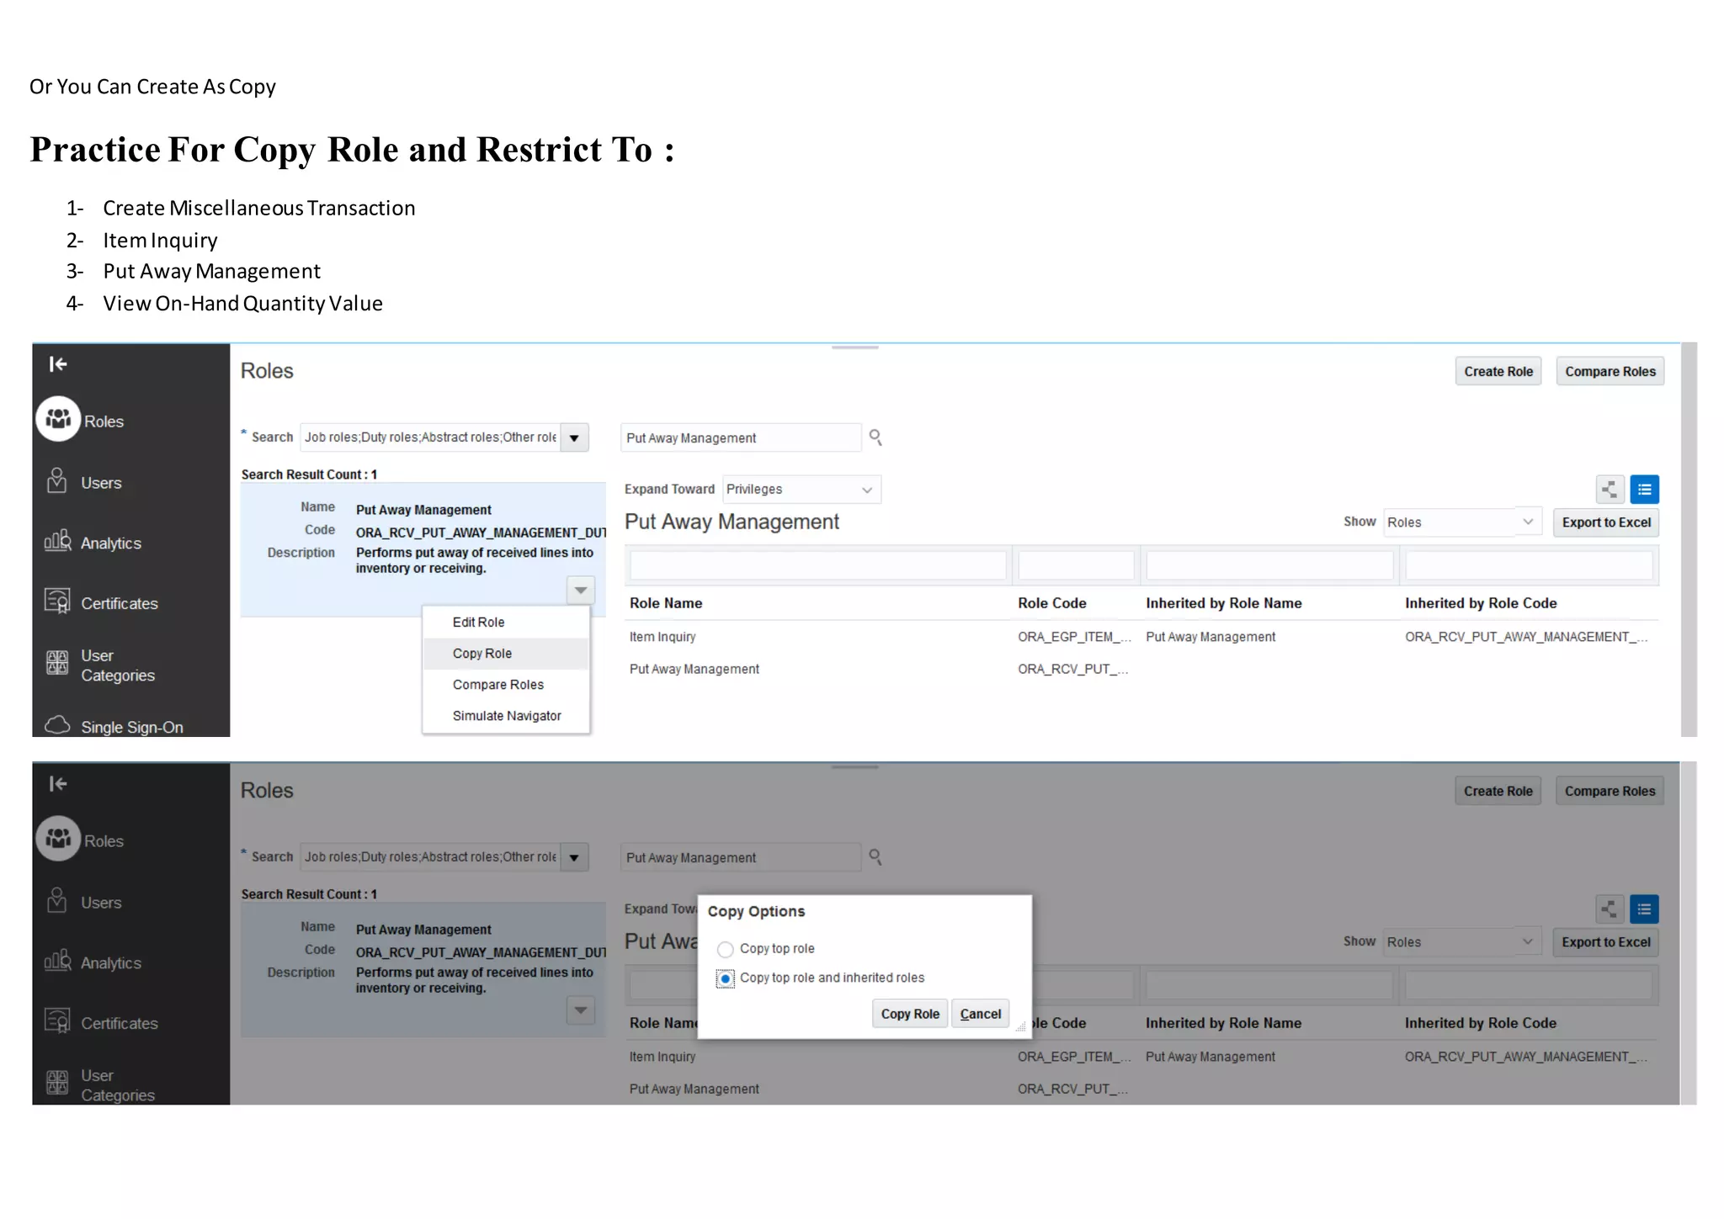The width and height of the screenshot is (1724, 1219).
Task: Focus the Inherited by Role Code filter field, upper table
Action: coord(1529,565)
